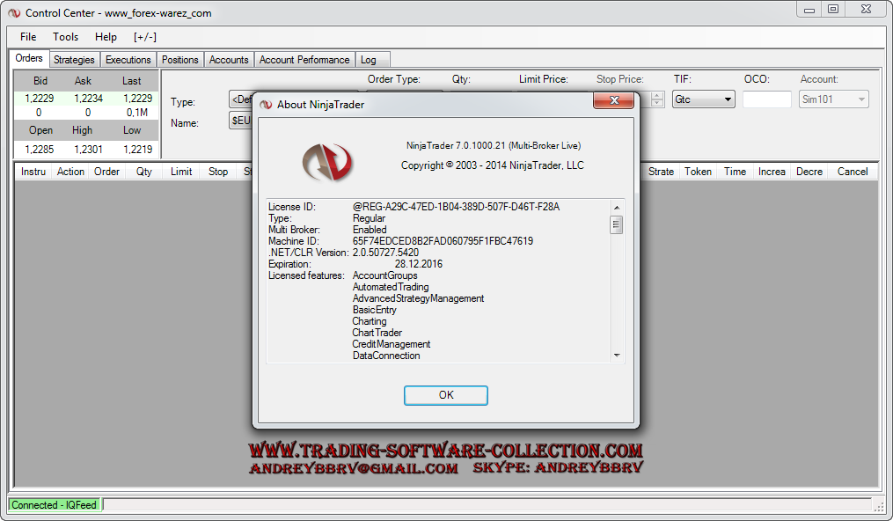Switch to the Executions tab
Image resolution: width=893 pixels, height=521 pixels.
coord(128,60)
